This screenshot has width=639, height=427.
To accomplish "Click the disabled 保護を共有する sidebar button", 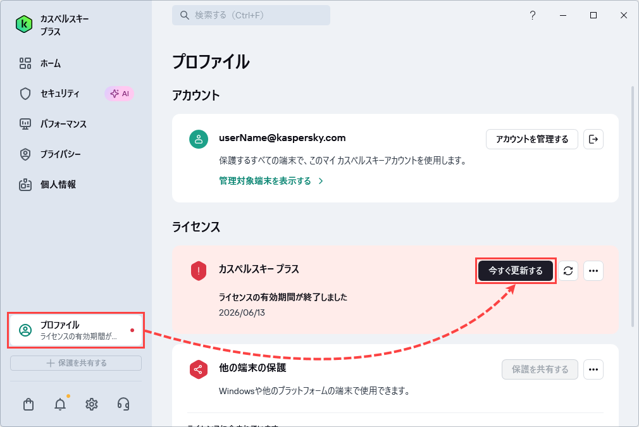I will (x=76, y=363).
